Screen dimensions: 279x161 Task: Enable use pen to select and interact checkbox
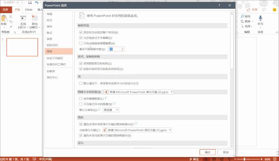[81, 84]
